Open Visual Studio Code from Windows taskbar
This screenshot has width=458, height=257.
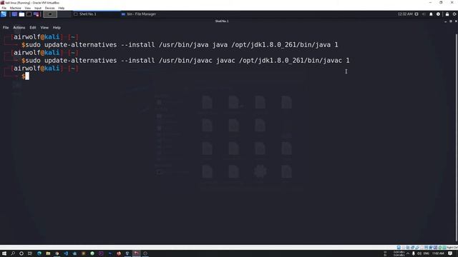click(x=66, y=253)
